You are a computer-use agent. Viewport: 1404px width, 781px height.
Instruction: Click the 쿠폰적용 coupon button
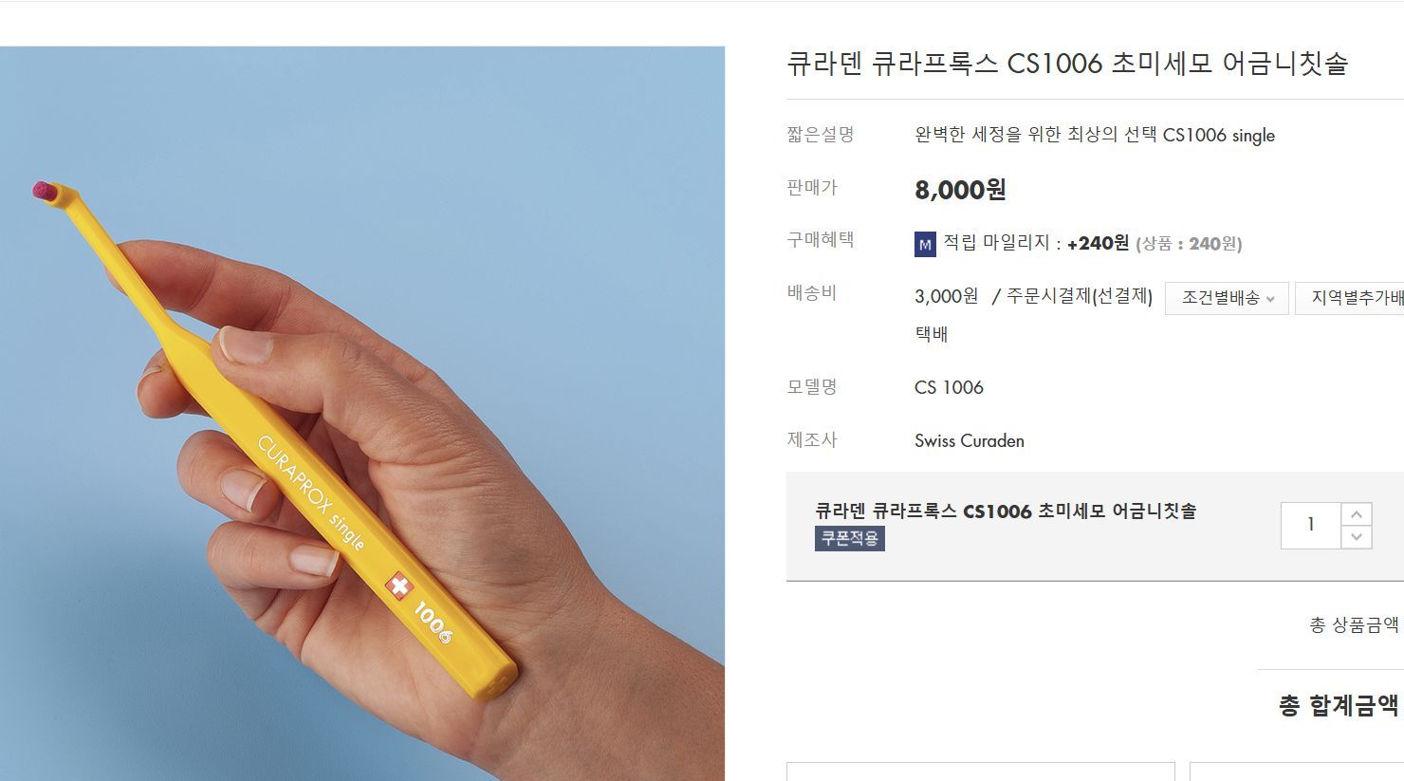click(x=849, y=538)
